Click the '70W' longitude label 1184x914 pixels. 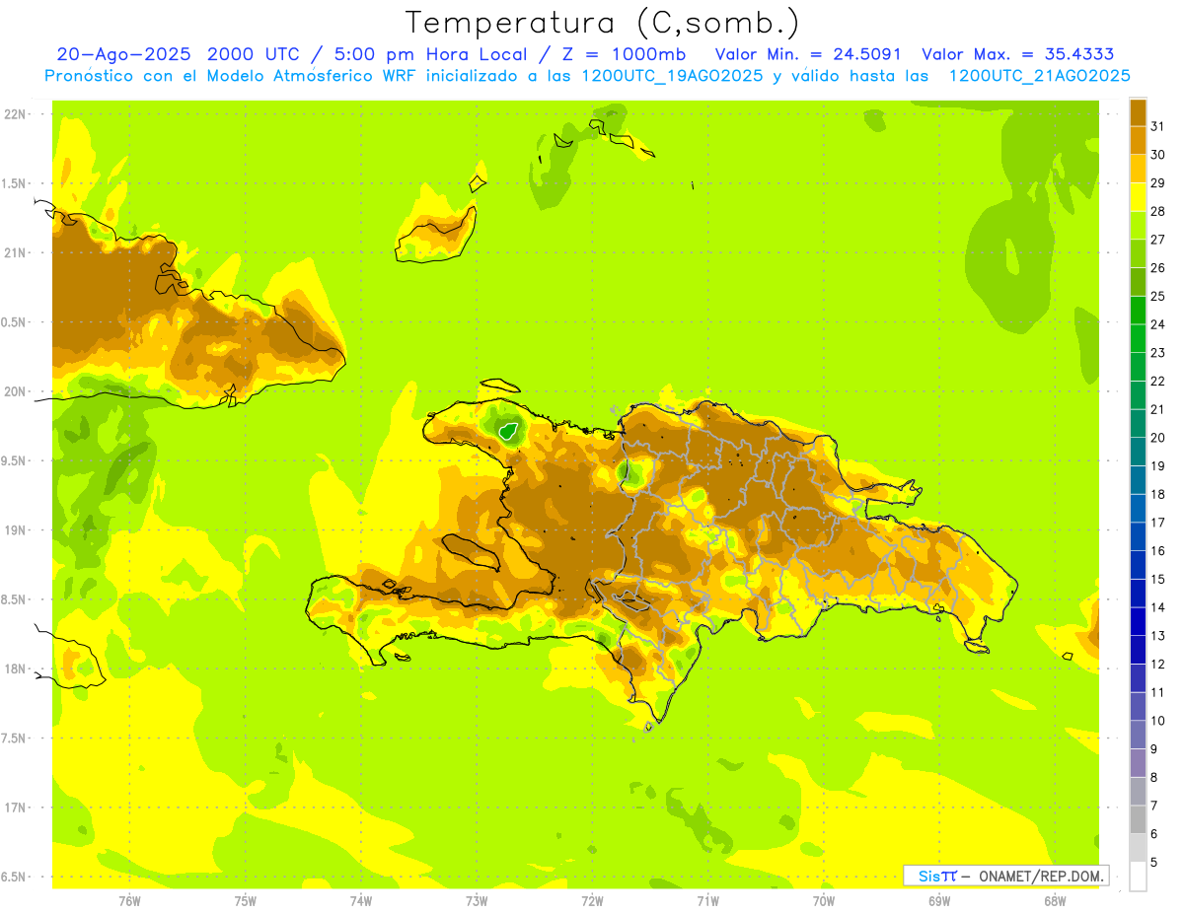(x=823, y=901)
